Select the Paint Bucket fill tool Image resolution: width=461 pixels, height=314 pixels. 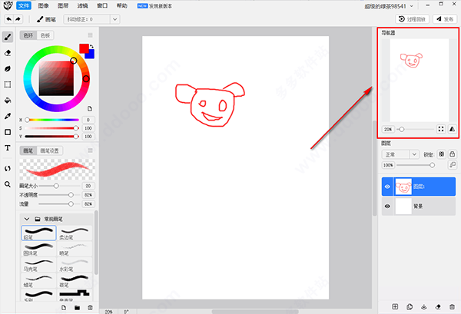[x=8, y=100]
